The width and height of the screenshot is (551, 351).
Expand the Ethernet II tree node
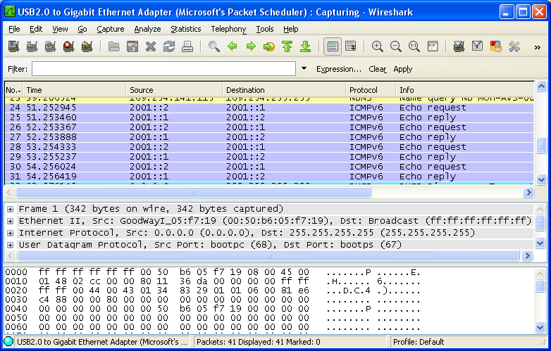[x=10, y=222]
